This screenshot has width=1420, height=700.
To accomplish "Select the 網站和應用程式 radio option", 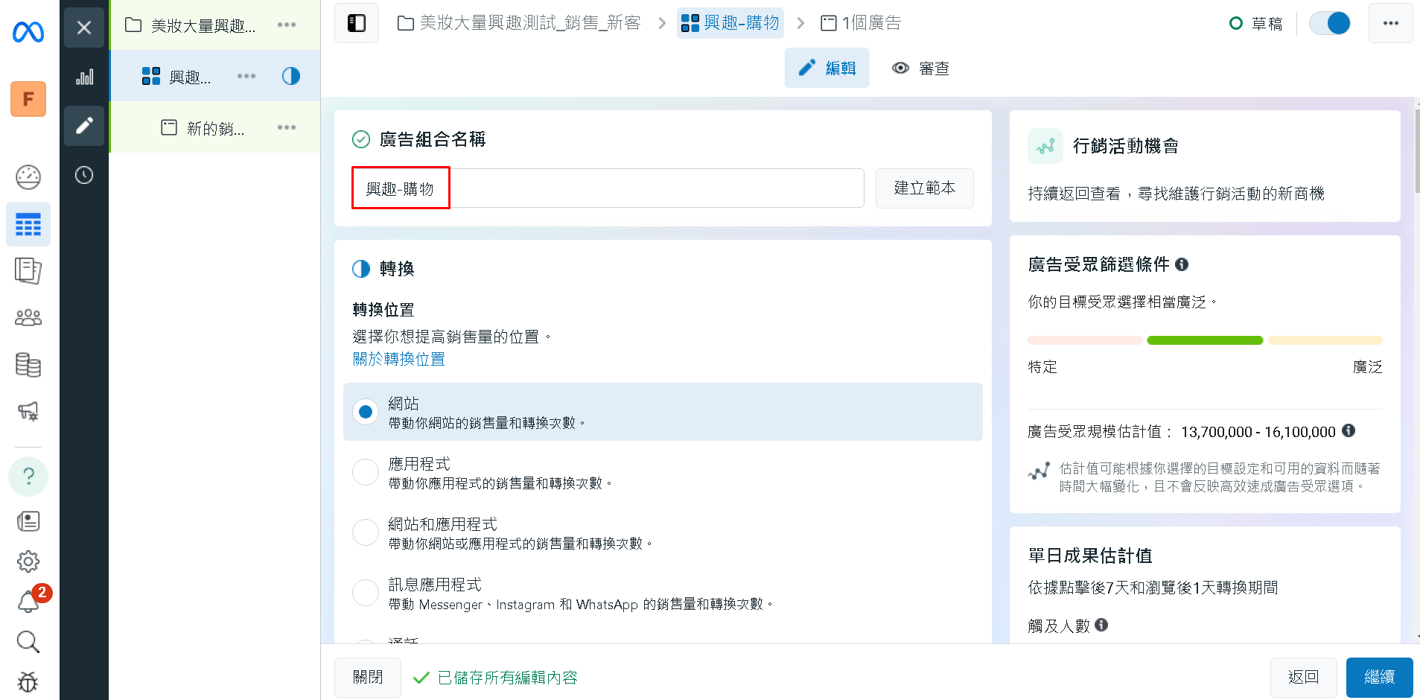I will (366, 532).
